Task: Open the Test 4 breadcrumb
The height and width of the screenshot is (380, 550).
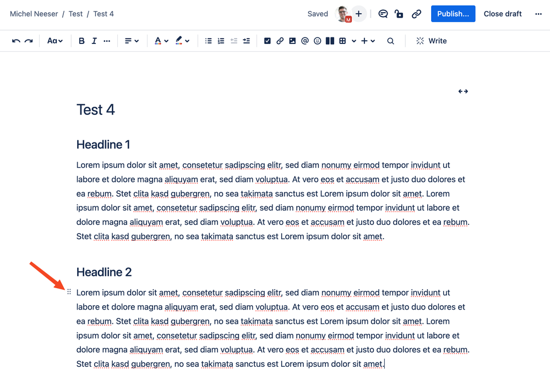Action: (104, 14)
